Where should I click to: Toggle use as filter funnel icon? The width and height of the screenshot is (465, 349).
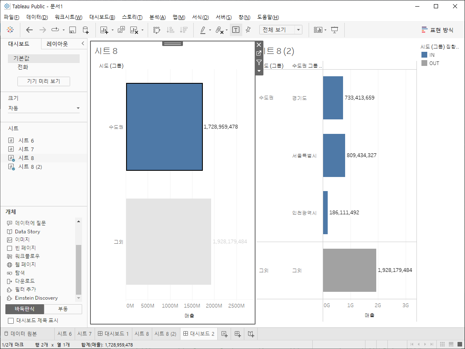point(259,62)
